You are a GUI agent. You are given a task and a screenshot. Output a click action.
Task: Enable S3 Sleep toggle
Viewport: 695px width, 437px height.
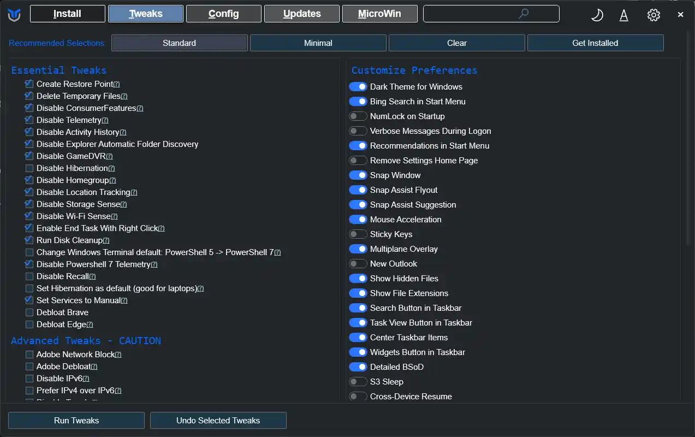[x=358, y=382]
